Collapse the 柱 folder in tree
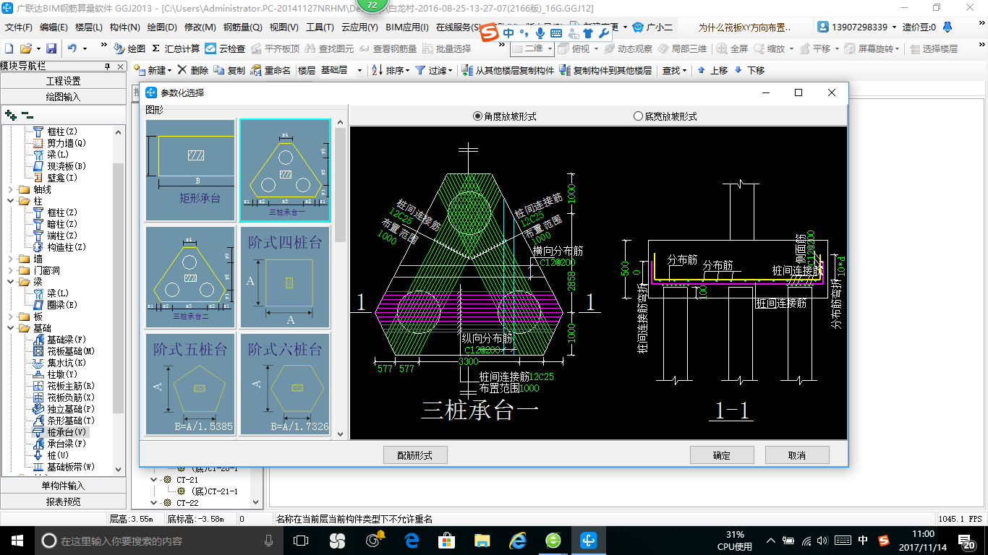988x555 pixels. 10,201
